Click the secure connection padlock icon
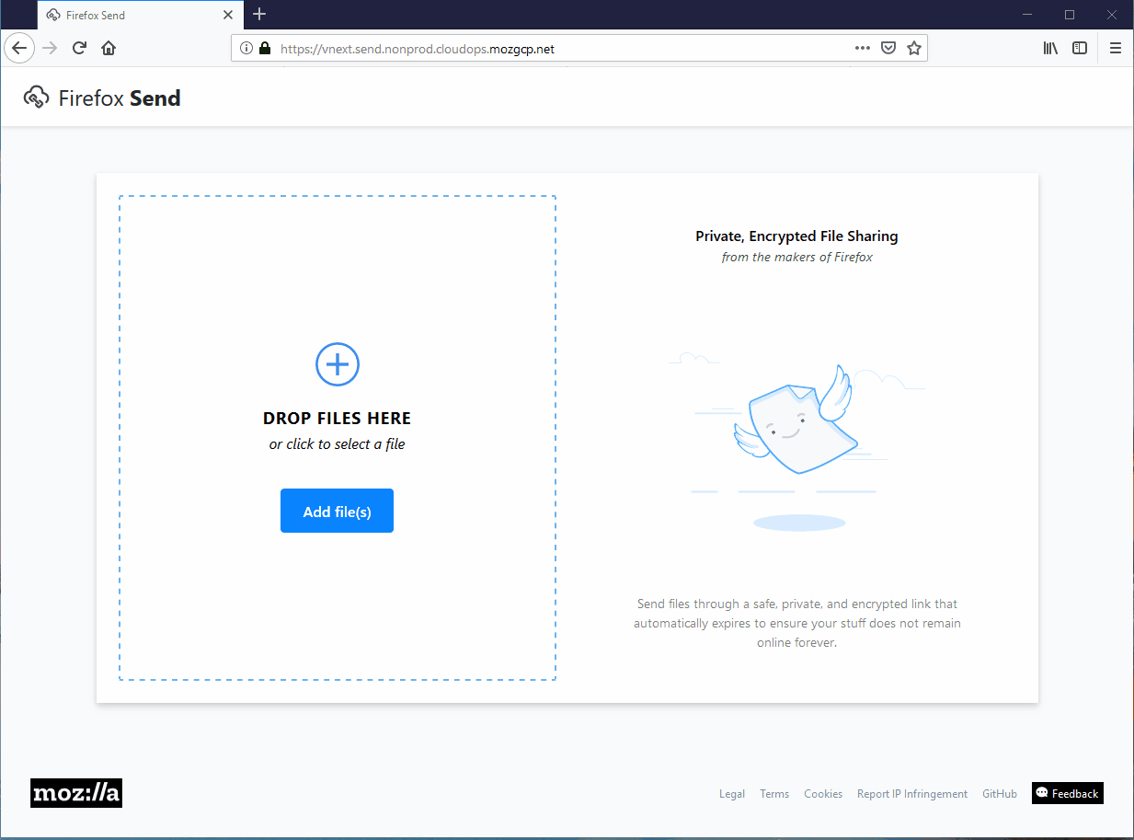This screenshot has height=840, width=1134. [x=265, y=49]
